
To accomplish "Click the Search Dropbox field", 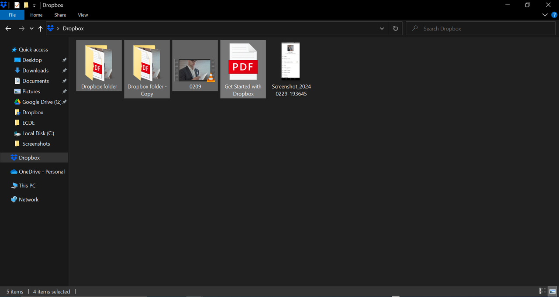I will [481, 28].
